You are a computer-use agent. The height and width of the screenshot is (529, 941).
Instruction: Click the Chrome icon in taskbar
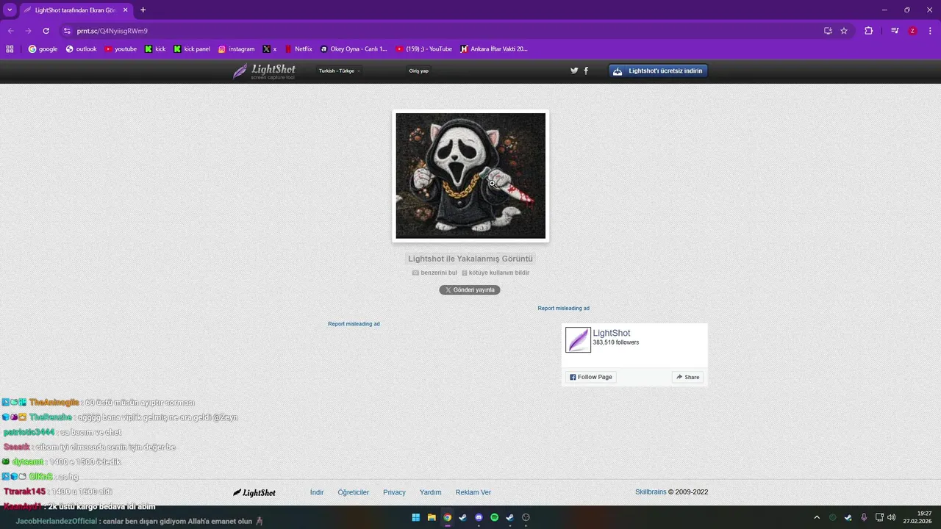coord(447,517)
